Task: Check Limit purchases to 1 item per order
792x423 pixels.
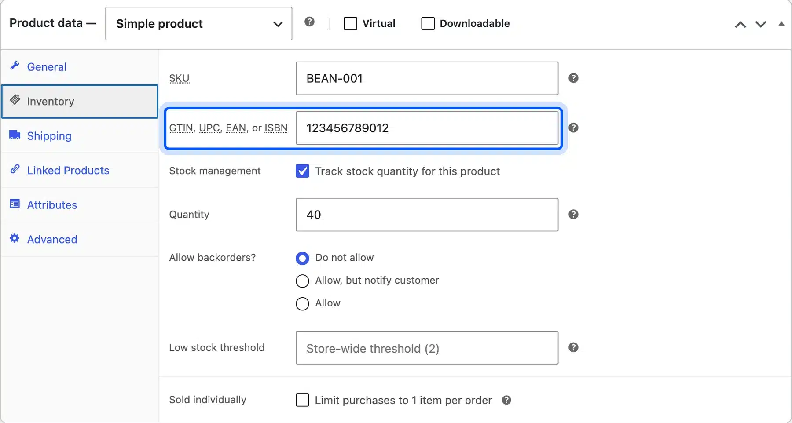Action: click(303, 400)
